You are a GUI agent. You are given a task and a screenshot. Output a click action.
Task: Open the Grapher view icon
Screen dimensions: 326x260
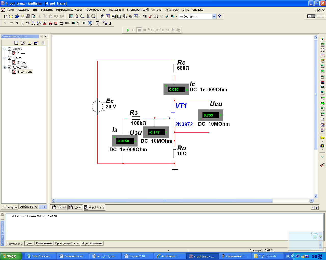pos(136,16)
